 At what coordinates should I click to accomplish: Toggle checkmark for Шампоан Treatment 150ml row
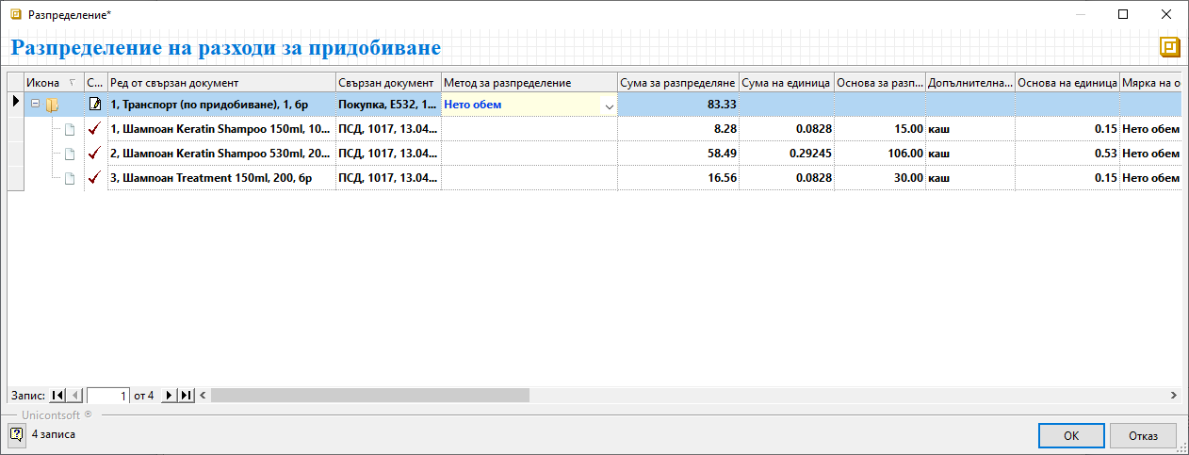pos(94,178)
